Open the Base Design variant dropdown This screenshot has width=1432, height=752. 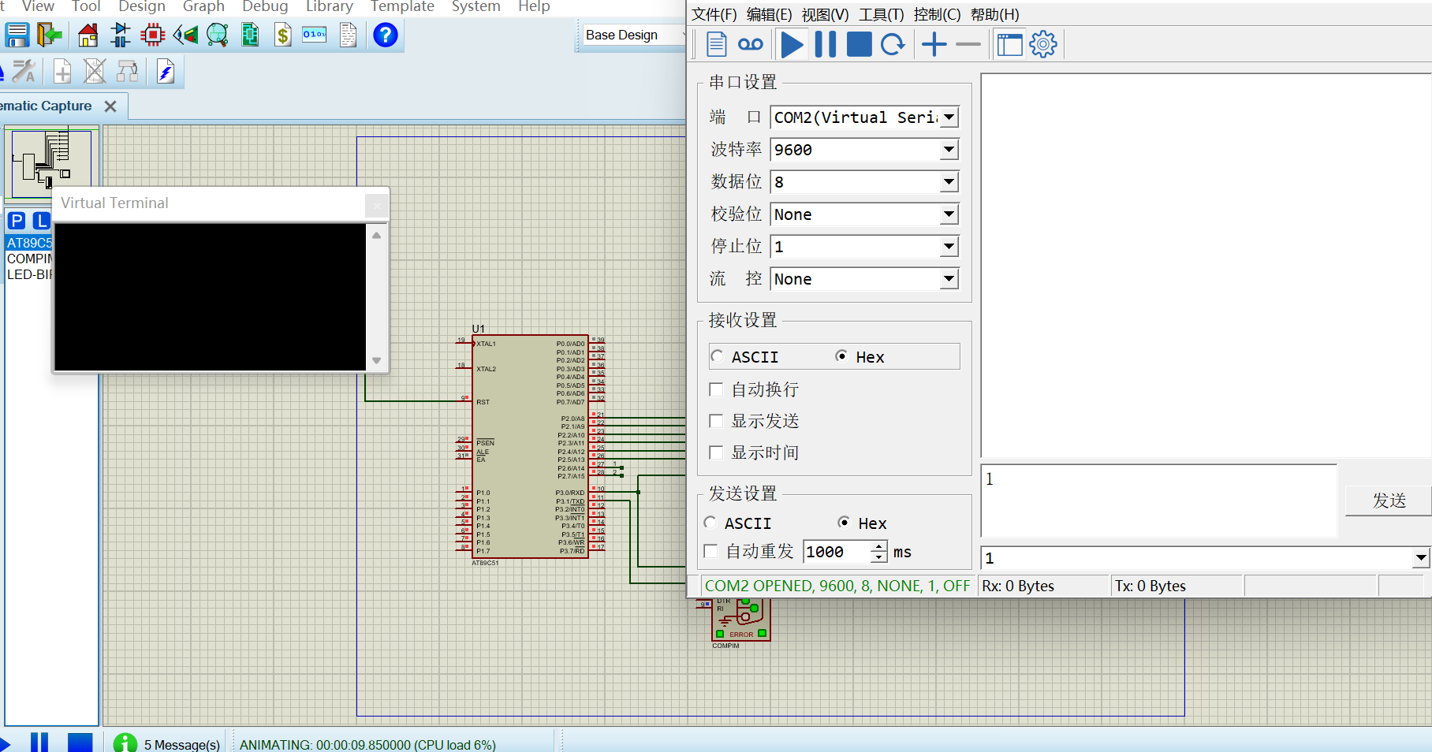(634, 35)
